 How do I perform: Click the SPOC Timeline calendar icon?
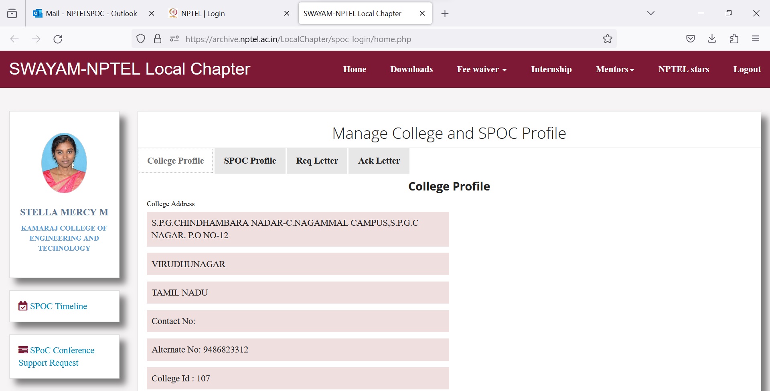coord(23,306)
